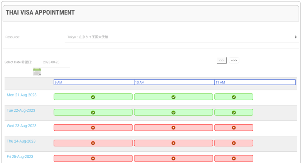Select the Tuesday 22-Aug 11 AM available slot
Image resolution: width=302 pixels, height=163 pixels.
click(234, 112)
